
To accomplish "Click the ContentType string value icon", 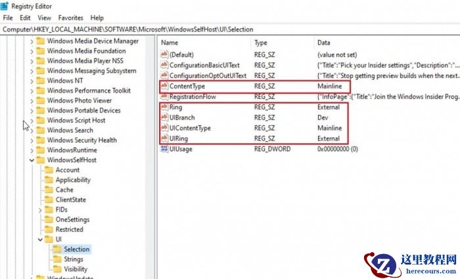I will pos(164,86).
